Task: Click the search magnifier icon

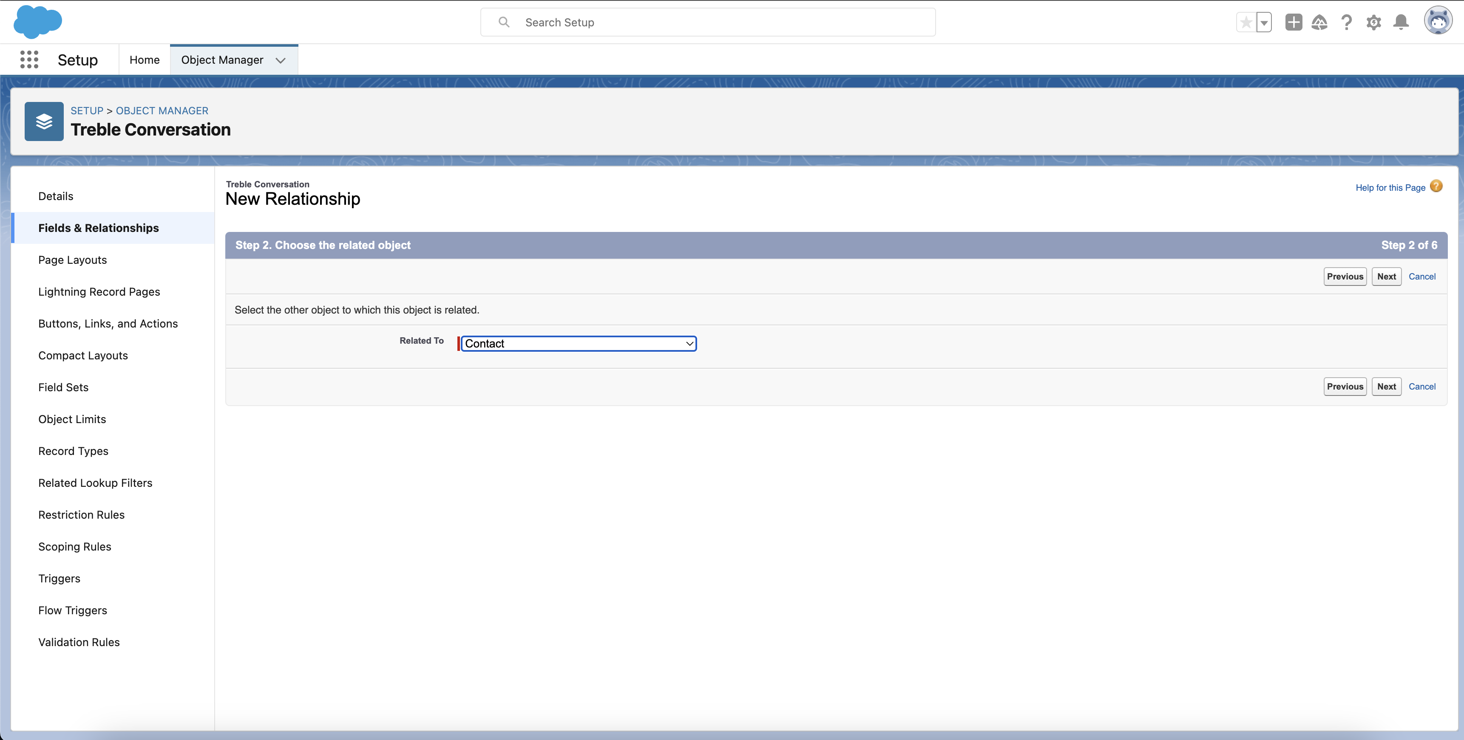Action: coord(504,22)
